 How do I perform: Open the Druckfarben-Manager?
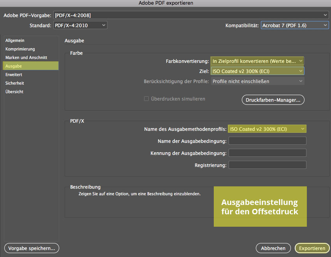[x=273, y=100]
